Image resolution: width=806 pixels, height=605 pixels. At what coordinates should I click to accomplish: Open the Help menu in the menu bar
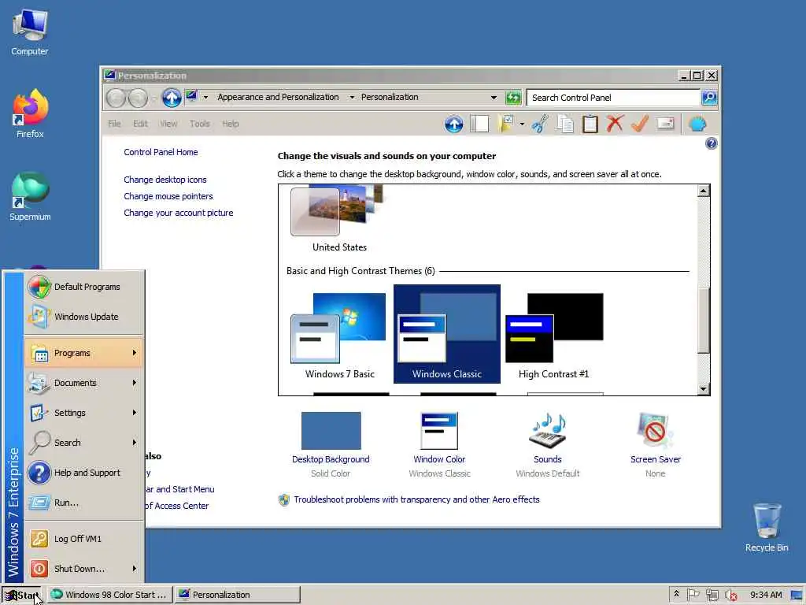coord(231,124)
